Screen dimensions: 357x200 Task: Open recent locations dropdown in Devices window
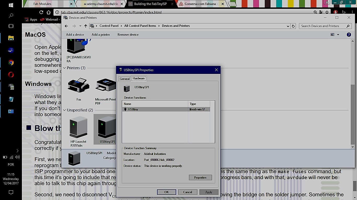click(x=80, y=26)
